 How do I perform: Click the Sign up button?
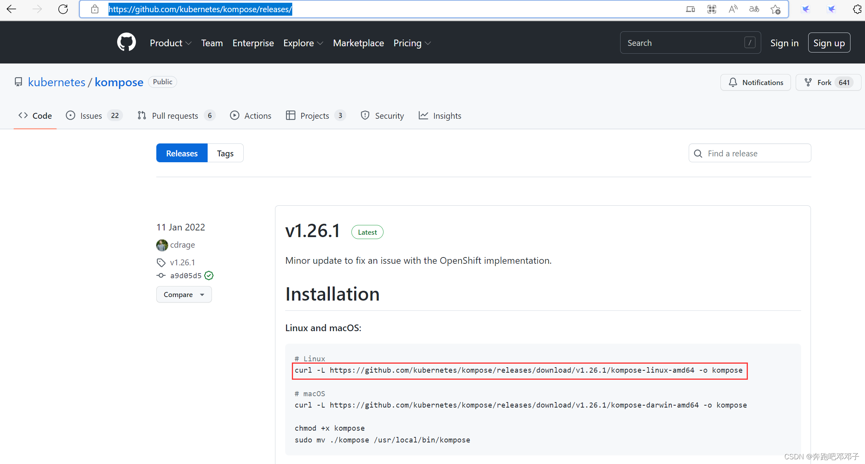pos(829,43)
